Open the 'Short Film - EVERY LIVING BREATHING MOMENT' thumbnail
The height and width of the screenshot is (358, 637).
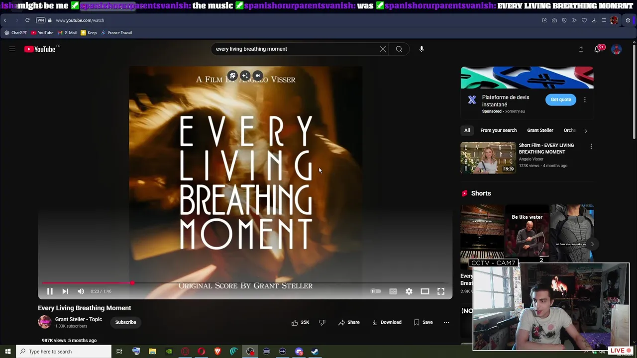pyautogui.click(x=488, y=158)
